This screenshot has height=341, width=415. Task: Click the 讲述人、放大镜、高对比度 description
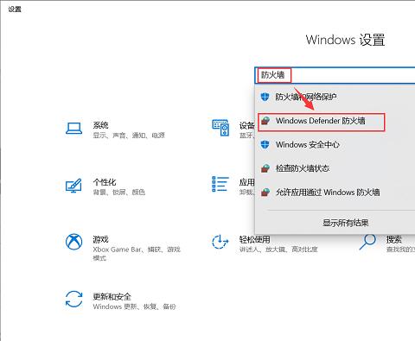pos(278,249)
